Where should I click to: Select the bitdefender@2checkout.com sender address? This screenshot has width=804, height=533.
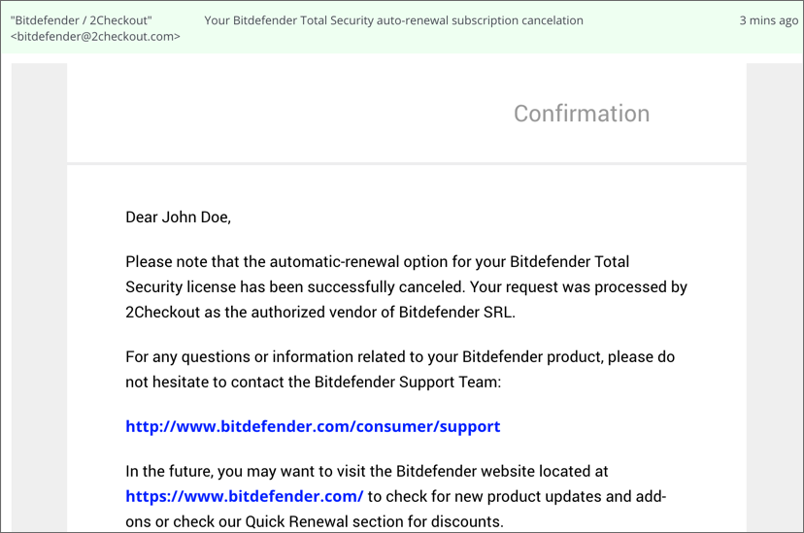click(x=95, y=37)
